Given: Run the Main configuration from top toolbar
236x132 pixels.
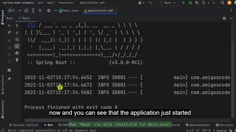Looking at the screenshot, I should click(x=184, y=3).
